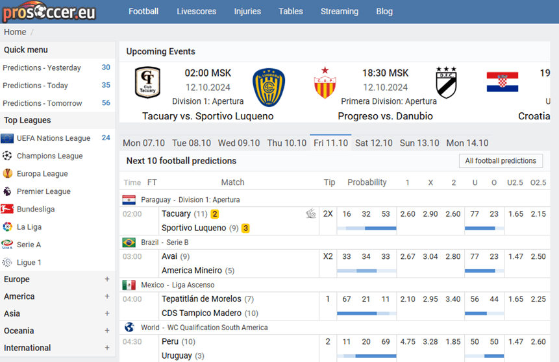Click the Croatia flag in upcoming events
Image resolution: width=559 pixels, height=362 pixels.
point(503,82)
